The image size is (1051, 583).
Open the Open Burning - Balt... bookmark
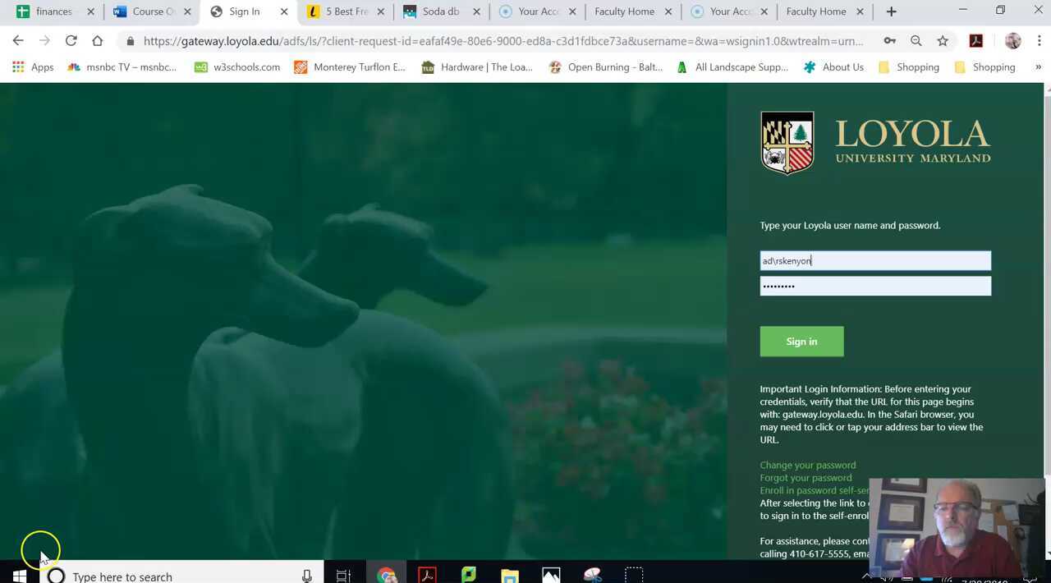[606, 67]
